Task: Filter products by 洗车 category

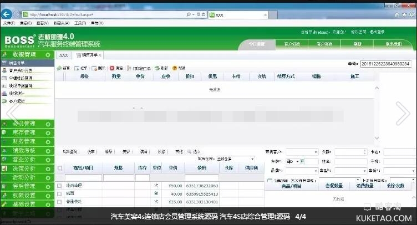Action: click(91, 152)
